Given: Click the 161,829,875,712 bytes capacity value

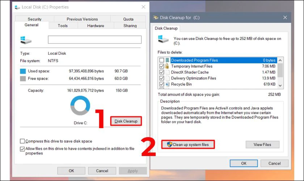Looking at the screenshot, I should coord(85,90).
